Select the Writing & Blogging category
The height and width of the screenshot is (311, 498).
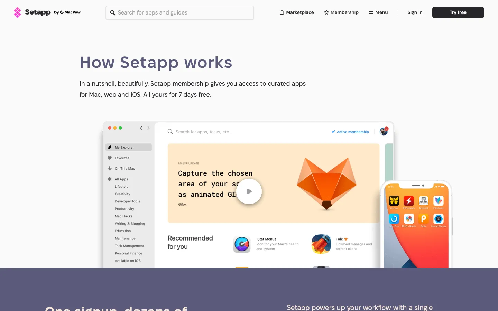(130, 224)
